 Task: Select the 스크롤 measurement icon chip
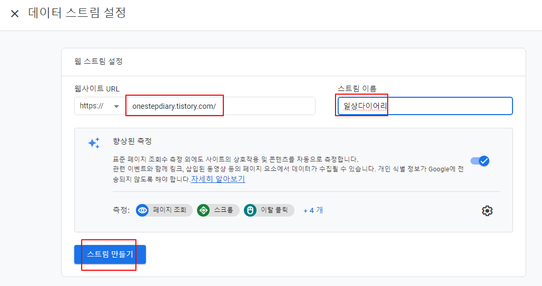point(218,210)
